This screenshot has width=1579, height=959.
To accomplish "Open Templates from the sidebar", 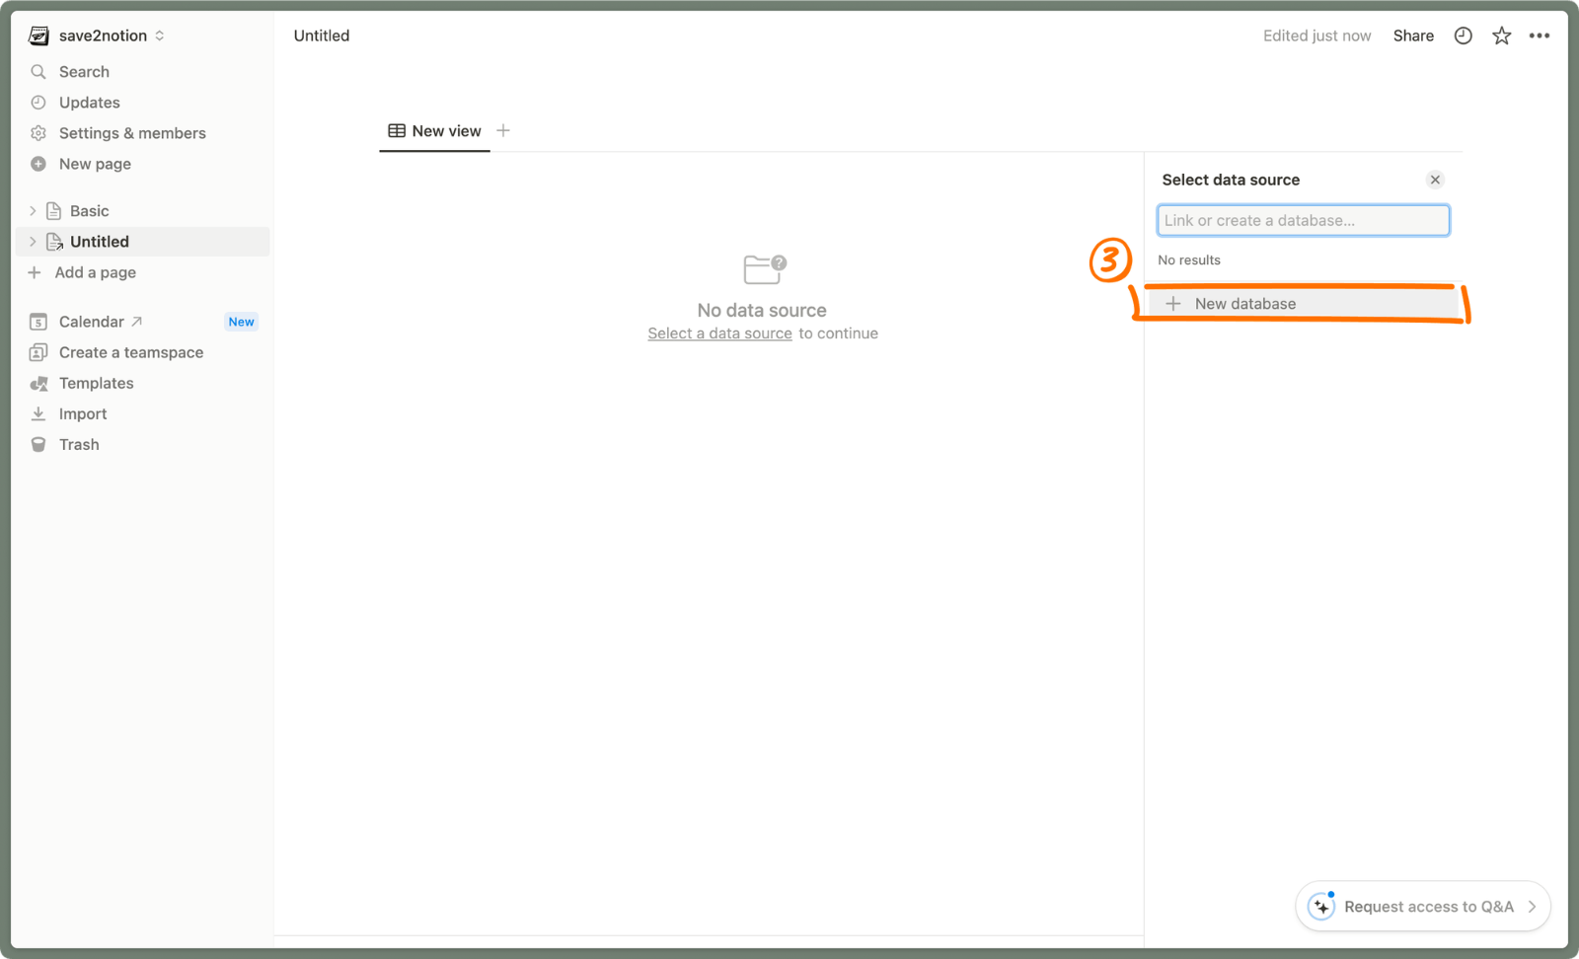I will (96, 384).
